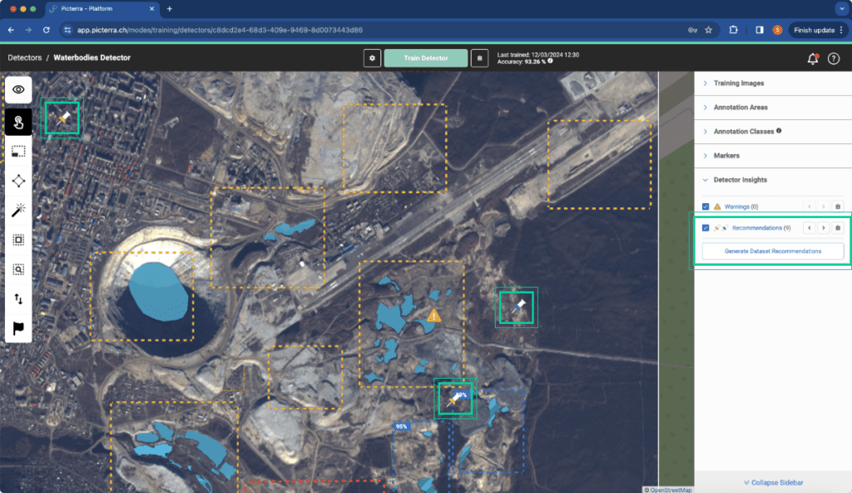
Task: Activate the magic wand tool
Action: pyautogui.click(x=18, y=210)
